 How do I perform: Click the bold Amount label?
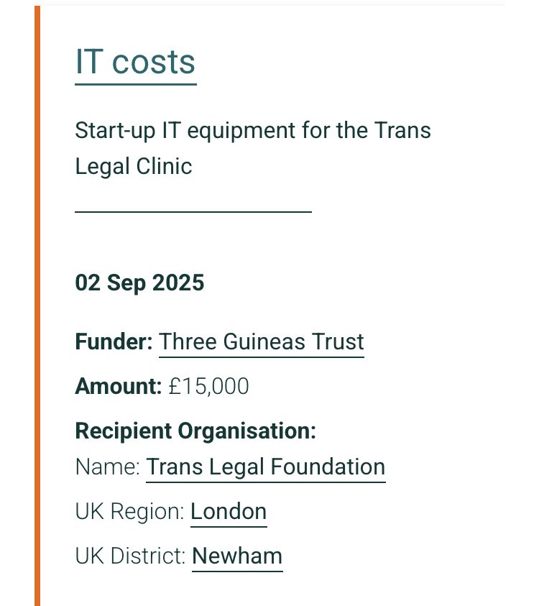[x=119, y=387]
